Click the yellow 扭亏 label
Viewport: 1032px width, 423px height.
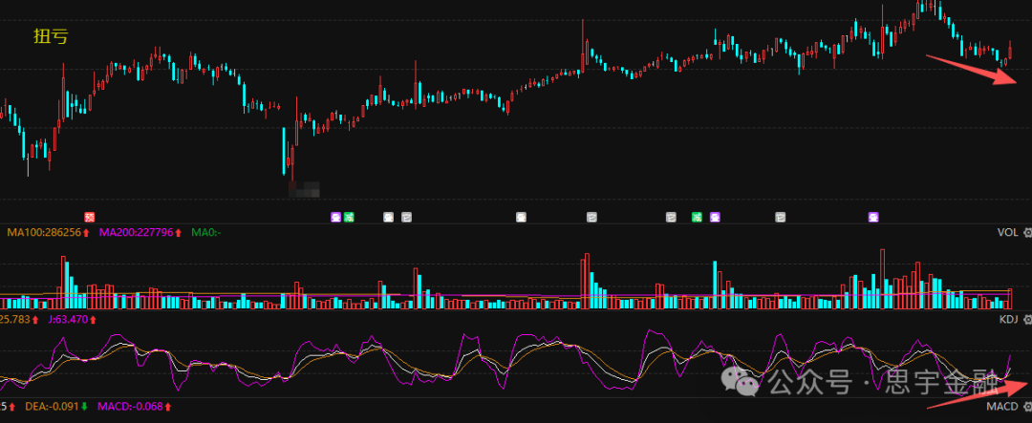(x=51, y=37)
